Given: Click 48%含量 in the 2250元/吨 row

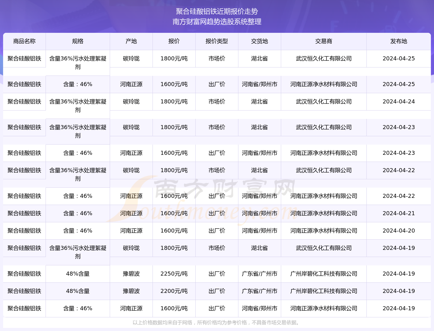Looking at the screenshot, I should [x=78, y=274].
